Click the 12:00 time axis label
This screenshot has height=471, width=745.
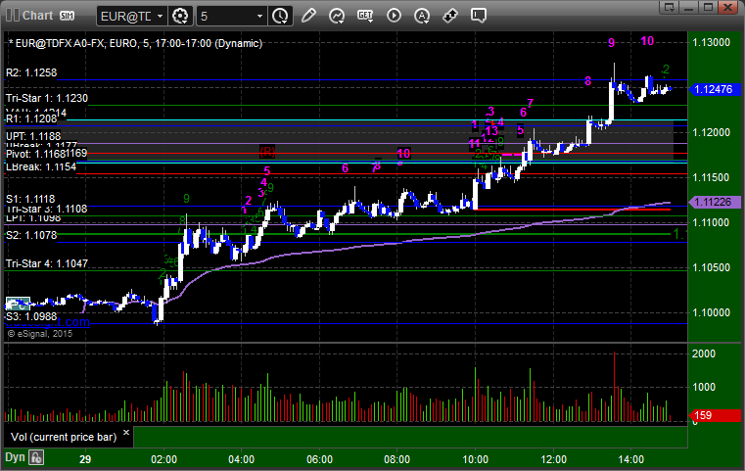click(x=553, y=459)
